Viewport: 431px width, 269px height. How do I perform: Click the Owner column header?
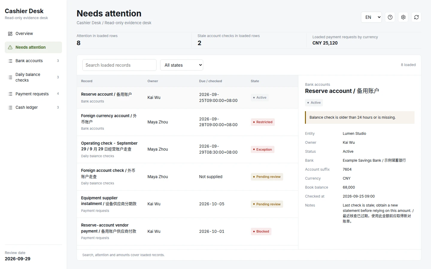(x=153, y=81)
